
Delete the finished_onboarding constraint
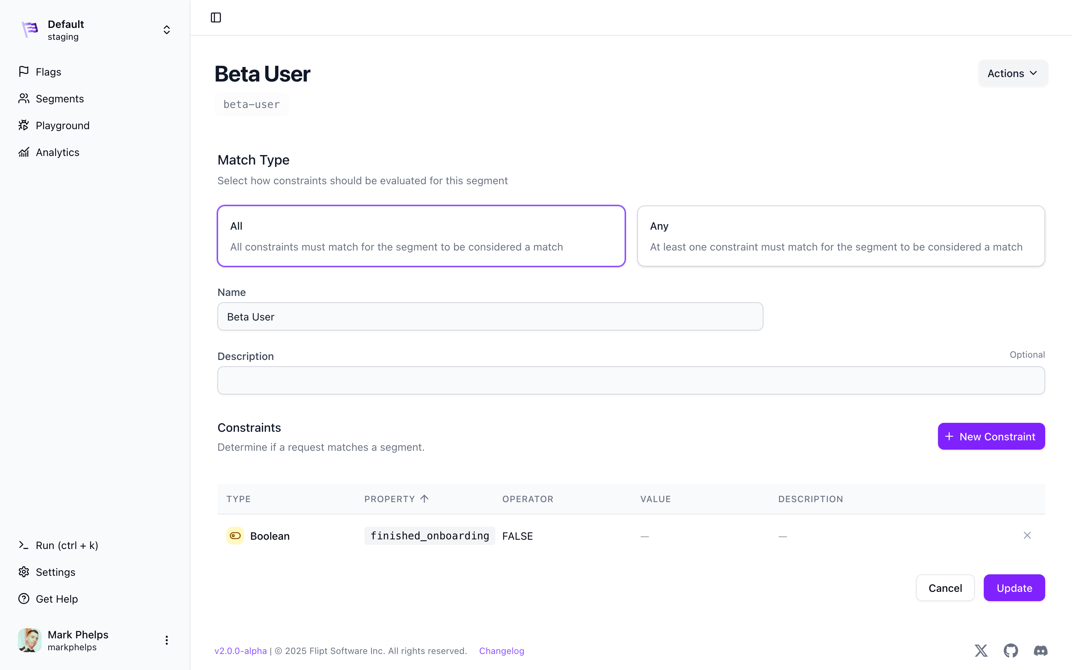click(1027, 535)
